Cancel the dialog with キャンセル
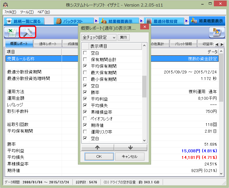 coord(130,156)
